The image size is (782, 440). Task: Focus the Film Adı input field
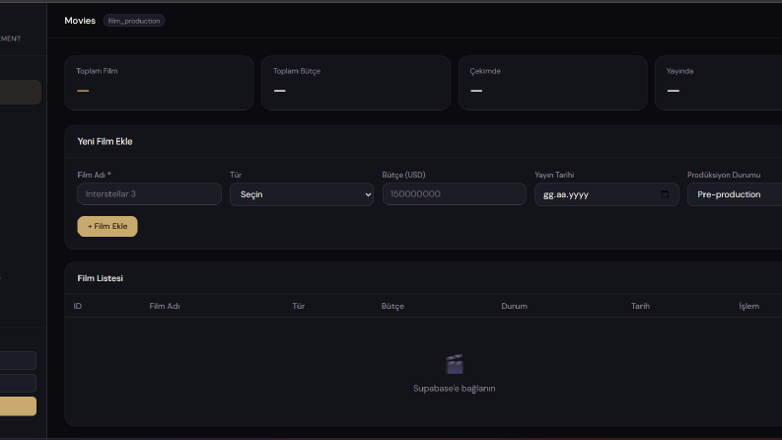149,193
